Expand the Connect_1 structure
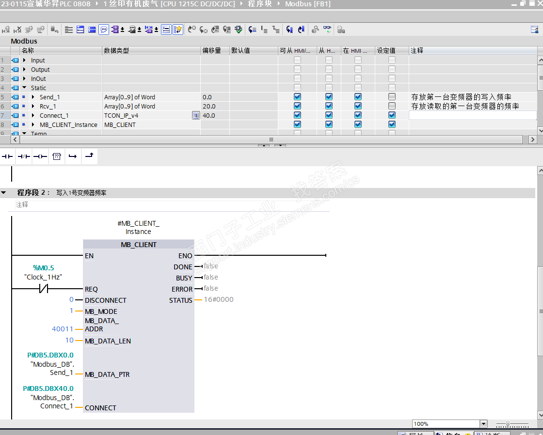The height and width of the screenshot is (435, 543). tap(33, 115)
